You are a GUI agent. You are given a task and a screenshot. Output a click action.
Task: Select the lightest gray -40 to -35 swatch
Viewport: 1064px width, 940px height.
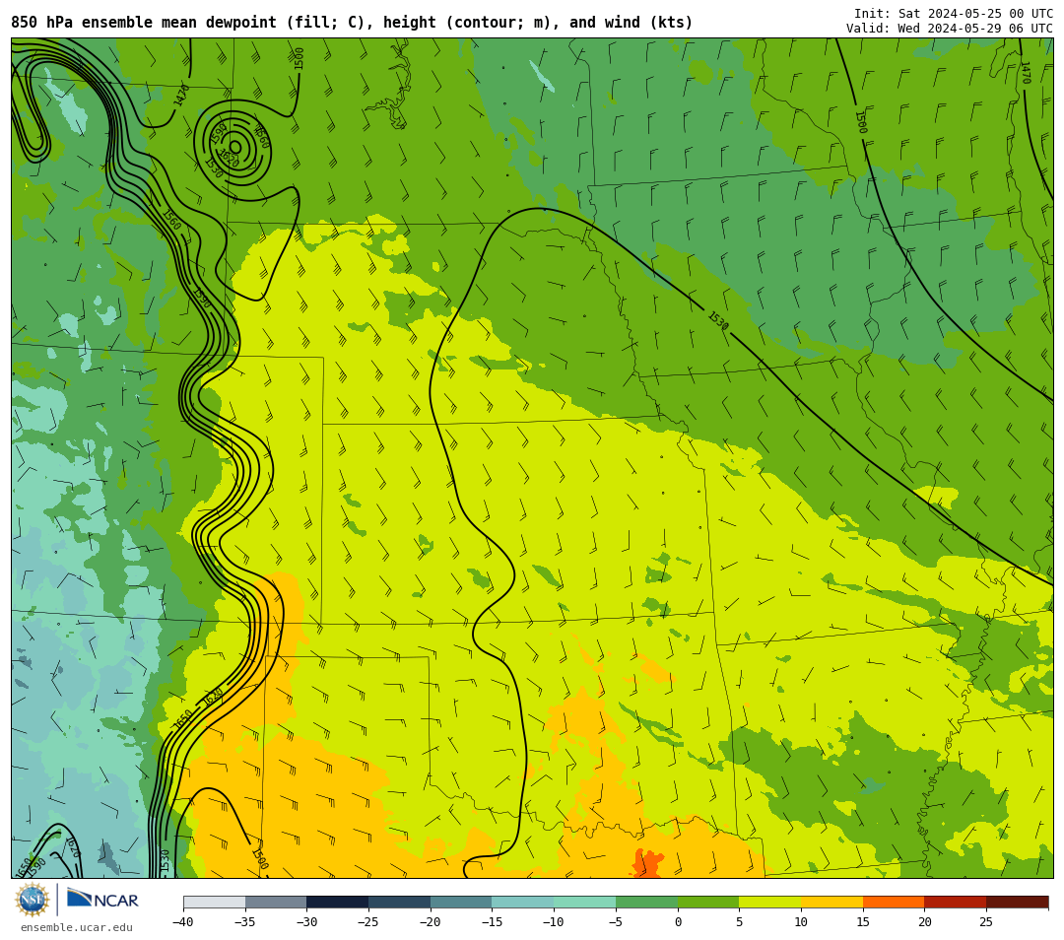click(215, 903)
